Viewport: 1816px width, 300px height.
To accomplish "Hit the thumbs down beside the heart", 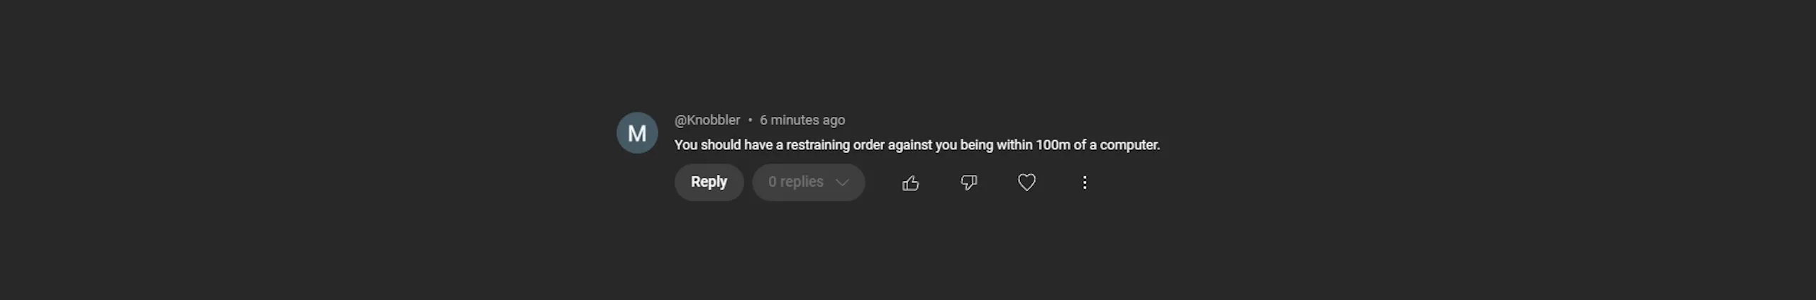I will [x=968, y=183].
